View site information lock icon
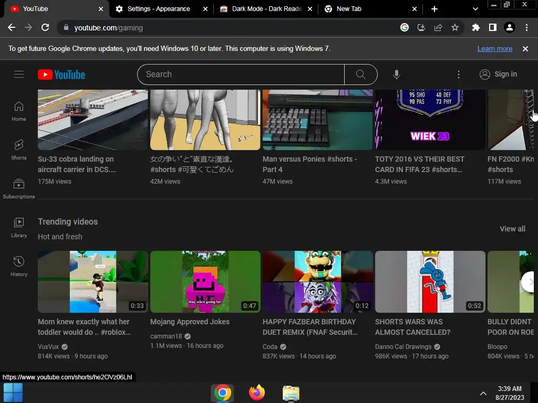This screenshot has width=538, height=403. (66, 27)
